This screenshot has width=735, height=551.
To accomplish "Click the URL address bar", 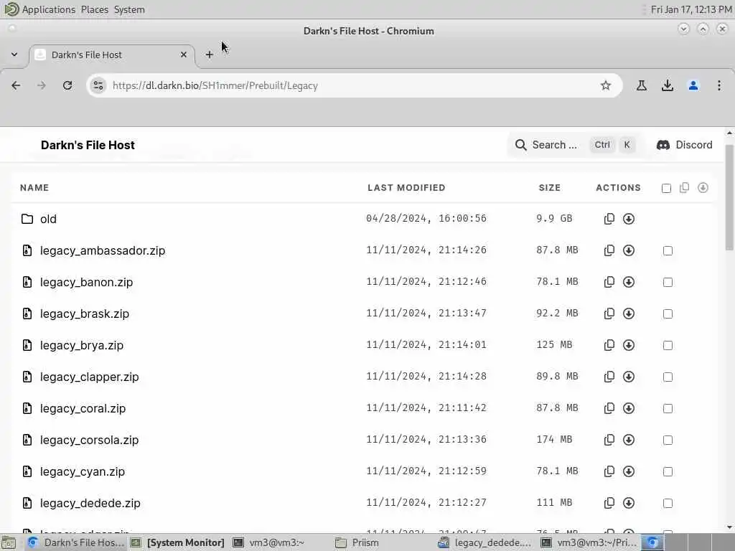I will [354, 85].
